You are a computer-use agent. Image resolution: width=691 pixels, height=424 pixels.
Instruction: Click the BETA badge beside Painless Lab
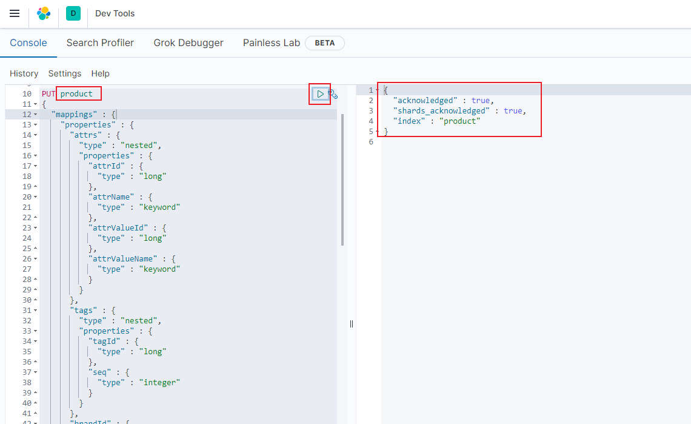[x=324, y=43]
